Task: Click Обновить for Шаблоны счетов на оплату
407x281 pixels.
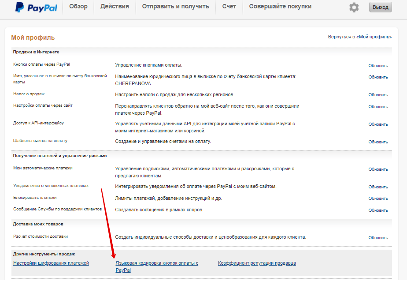Action: (378, 142)
